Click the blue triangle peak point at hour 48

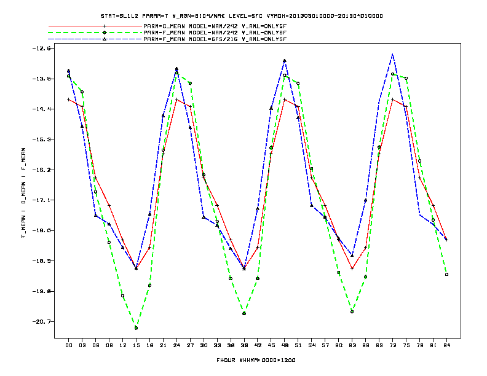click(285, 61)
